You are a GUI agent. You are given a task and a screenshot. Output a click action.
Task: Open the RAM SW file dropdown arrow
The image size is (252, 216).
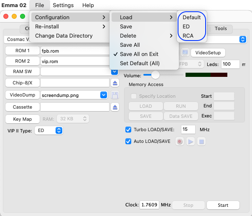pos(115,72)
